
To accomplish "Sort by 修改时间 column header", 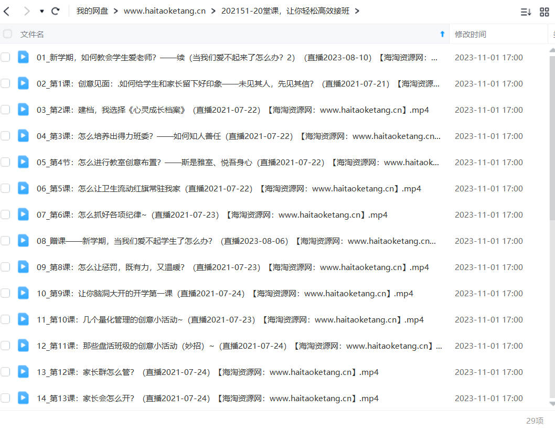I will click(x=471, y=34).
